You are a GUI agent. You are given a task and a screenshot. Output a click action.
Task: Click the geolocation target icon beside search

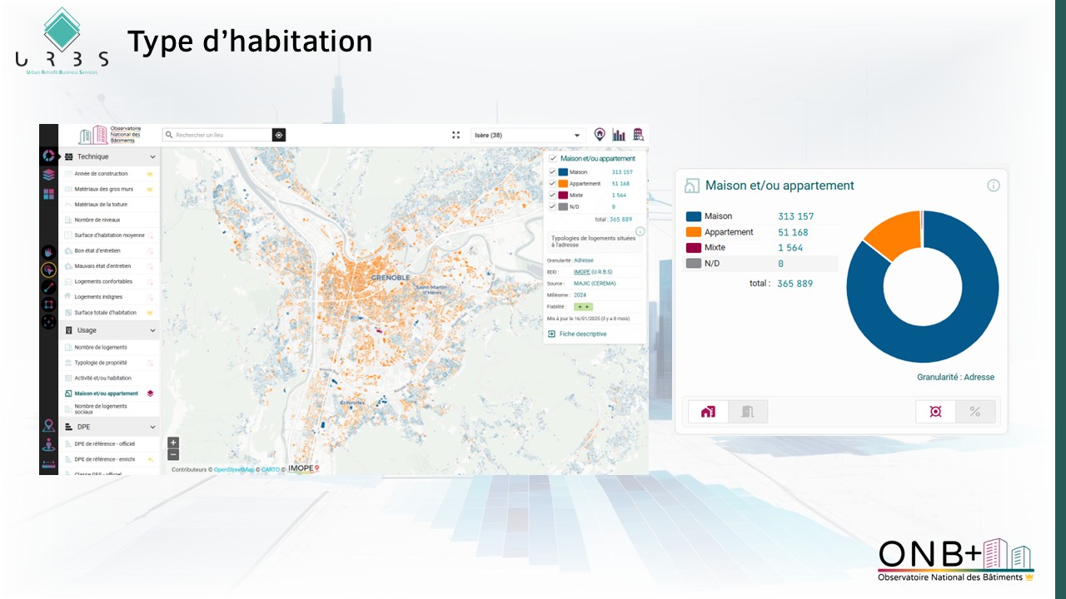click(x=279, y=135)
